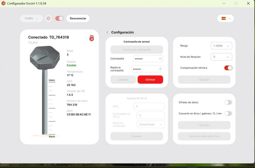Screen dimensions: 255x168
Task: Click the TD_BLE label
Action: coord(33,43)
